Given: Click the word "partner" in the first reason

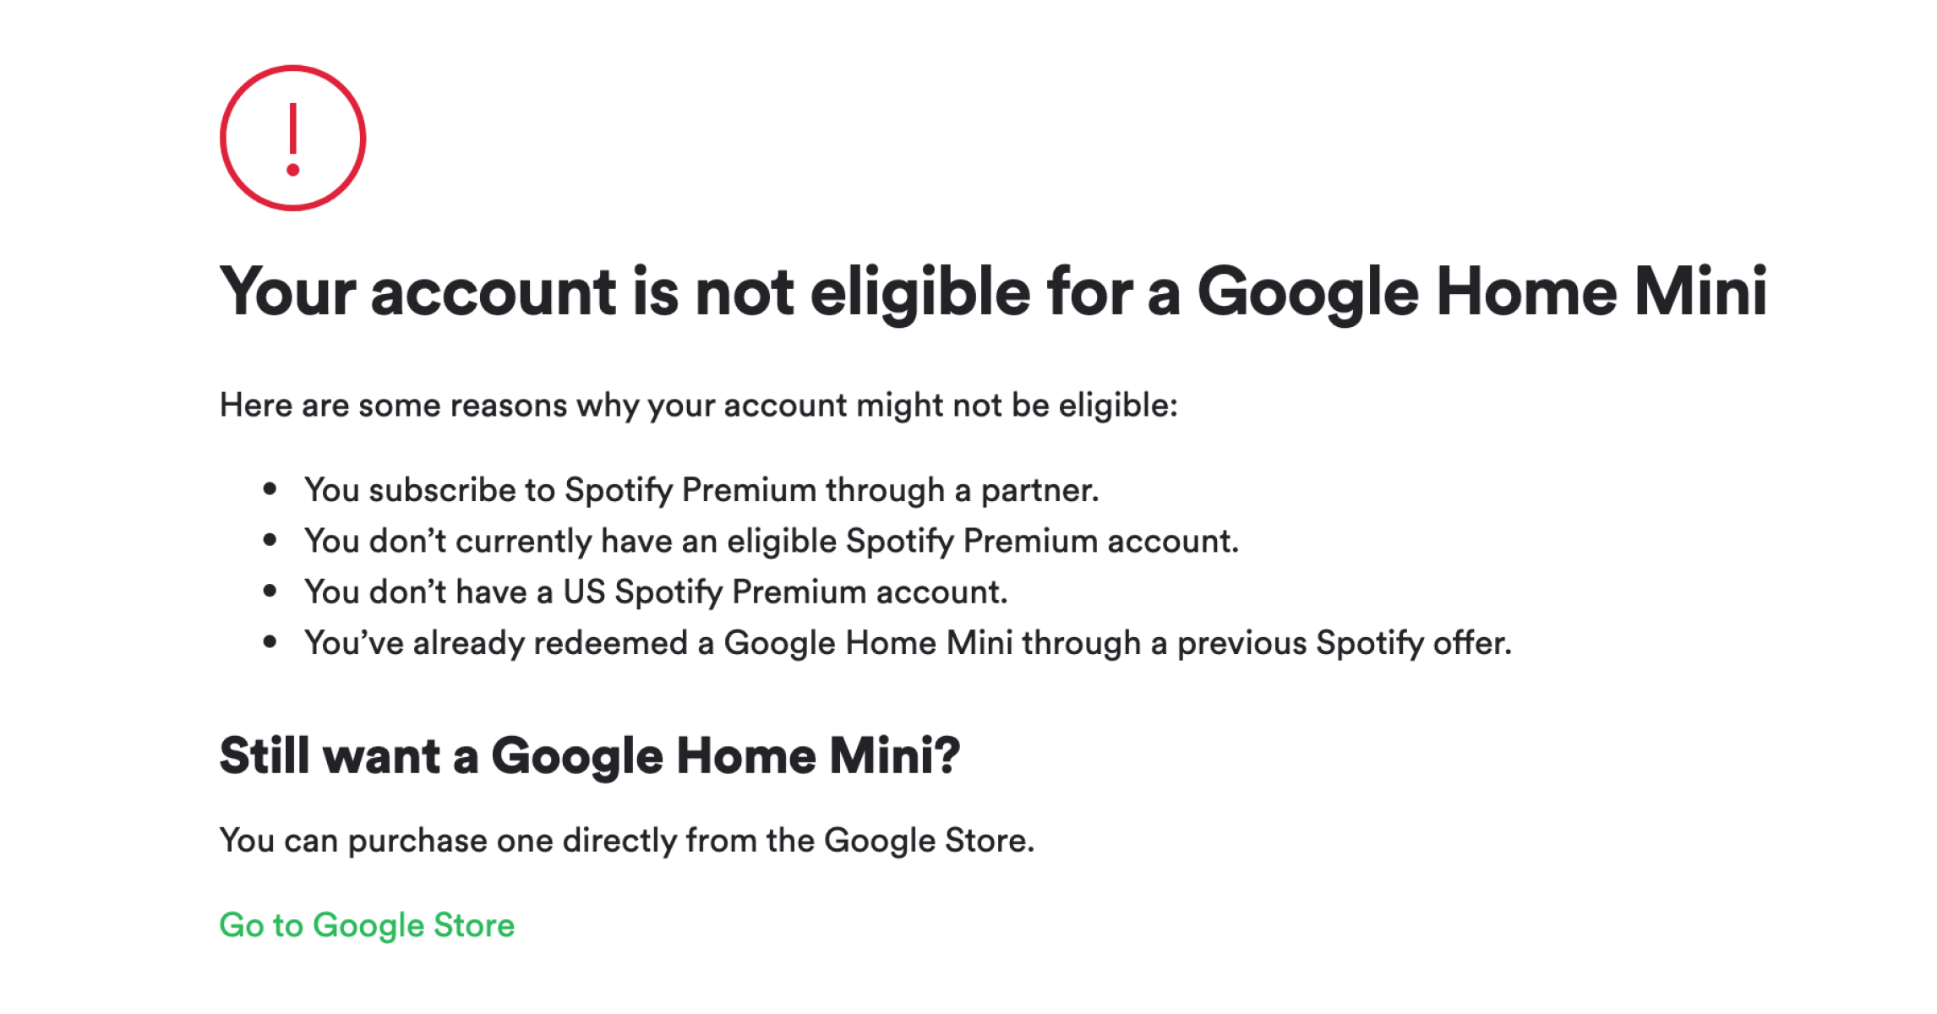Looking at the screenshot, I should coord(1039,490).
